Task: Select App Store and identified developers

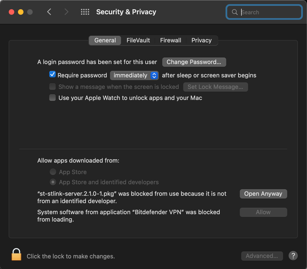Action: click(x=53, y=182)
